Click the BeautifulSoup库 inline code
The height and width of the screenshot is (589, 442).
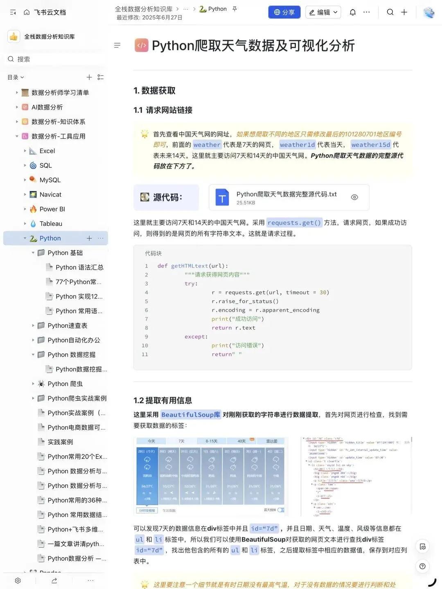coord(191,414)
